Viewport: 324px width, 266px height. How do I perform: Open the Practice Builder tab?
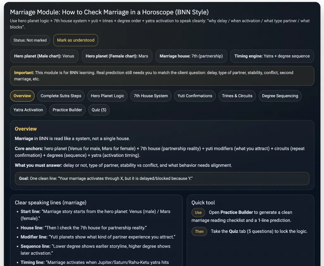(67, 110)
